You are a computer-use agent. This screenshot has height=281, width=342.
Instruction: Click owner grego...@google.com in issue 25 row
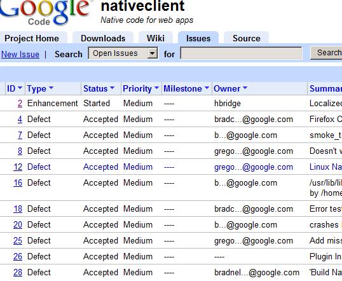pyautogui.click(x=254, y=241)
